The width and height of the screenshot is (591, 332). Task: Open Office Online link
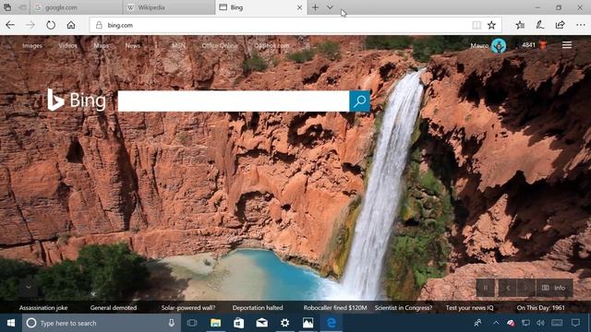click(x=220, y=46)
